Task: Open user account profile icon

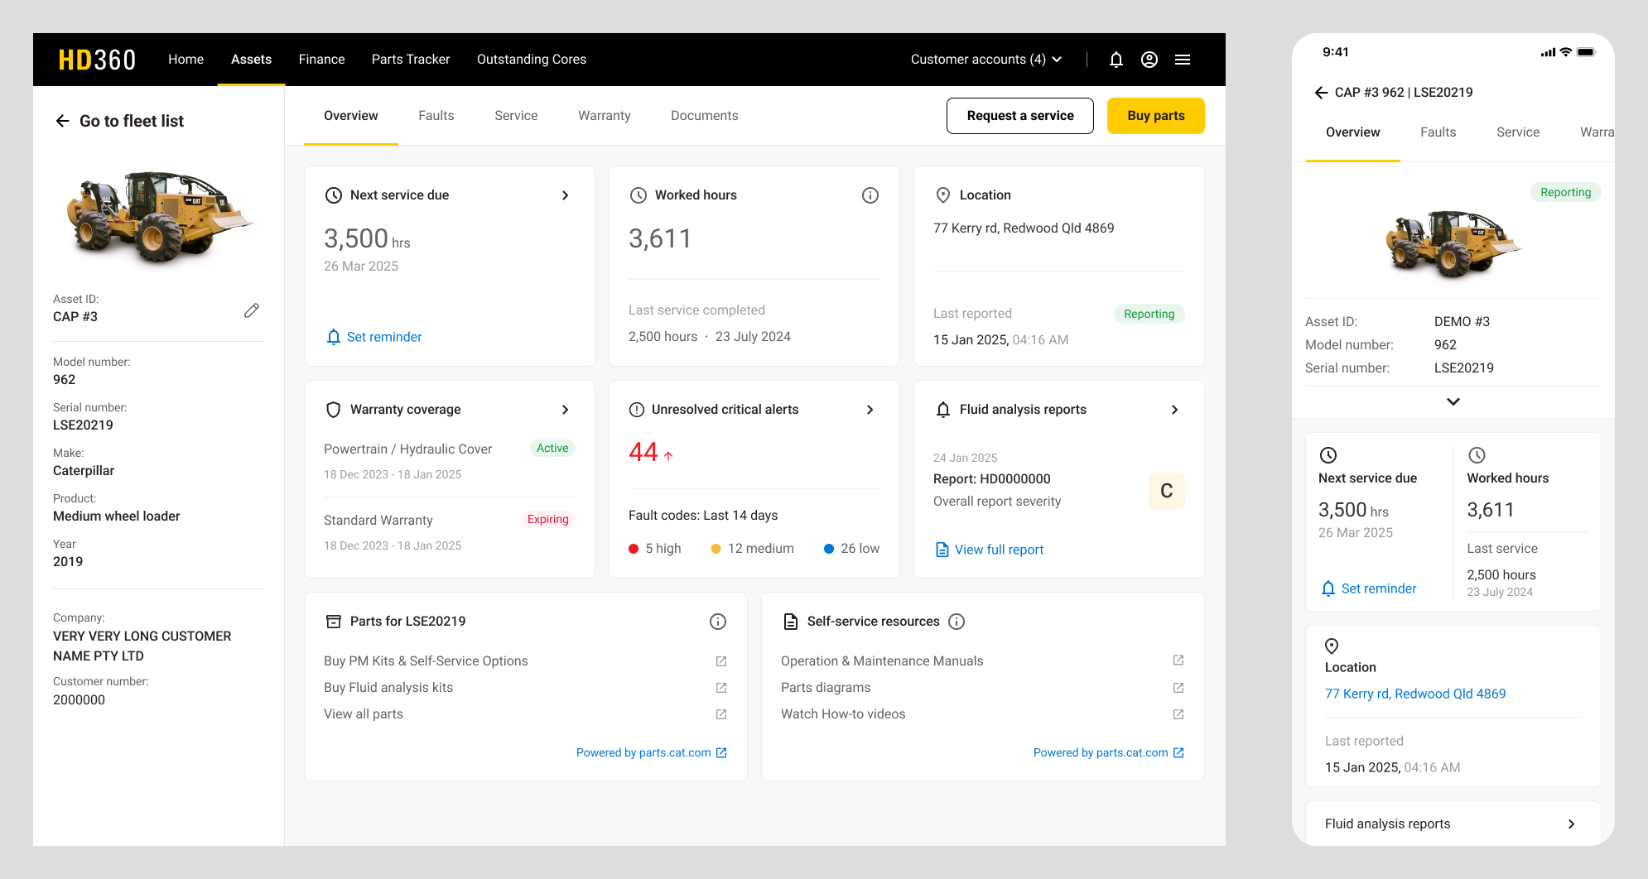Action: tap(1149, 60)
